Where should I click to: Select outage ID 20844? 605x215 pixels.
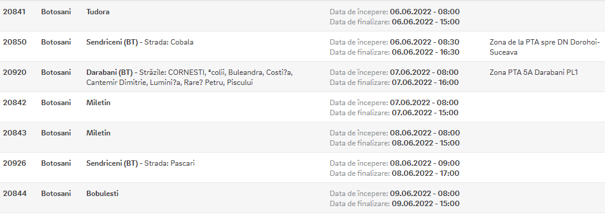[x=15, y=194]
